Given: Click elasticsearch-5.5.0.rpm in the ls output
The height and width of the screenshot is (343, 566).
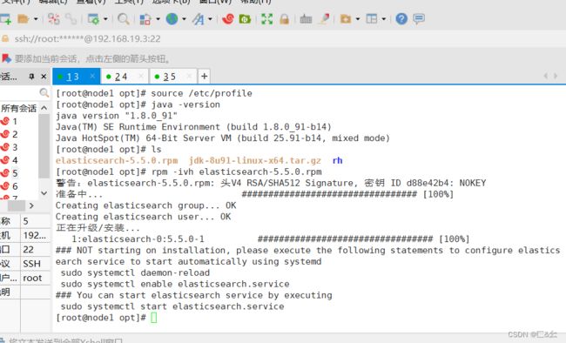Looking at the screenshot, I should click(x=117, y=160).
